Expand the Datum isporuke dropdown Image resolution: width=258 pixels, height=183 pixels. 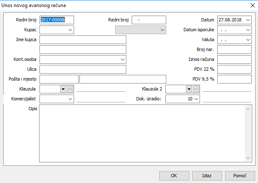click(248, 30)
